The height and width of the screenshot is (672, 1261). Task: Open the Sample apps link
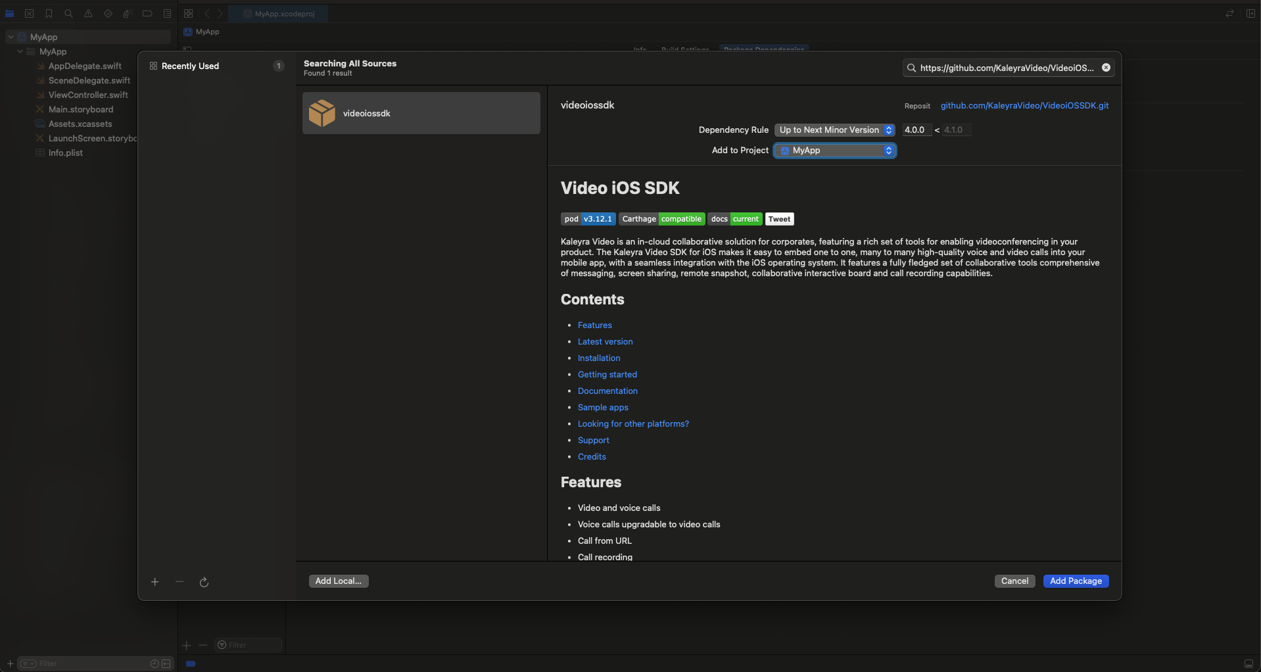603,407
